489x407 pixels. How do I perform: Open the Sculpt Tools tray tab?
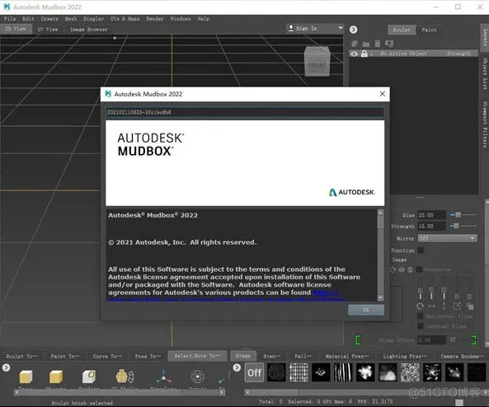coord(21,356)
